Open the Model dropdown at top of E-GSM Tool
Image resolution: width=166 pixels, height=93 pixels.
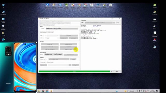pos(62,29)
